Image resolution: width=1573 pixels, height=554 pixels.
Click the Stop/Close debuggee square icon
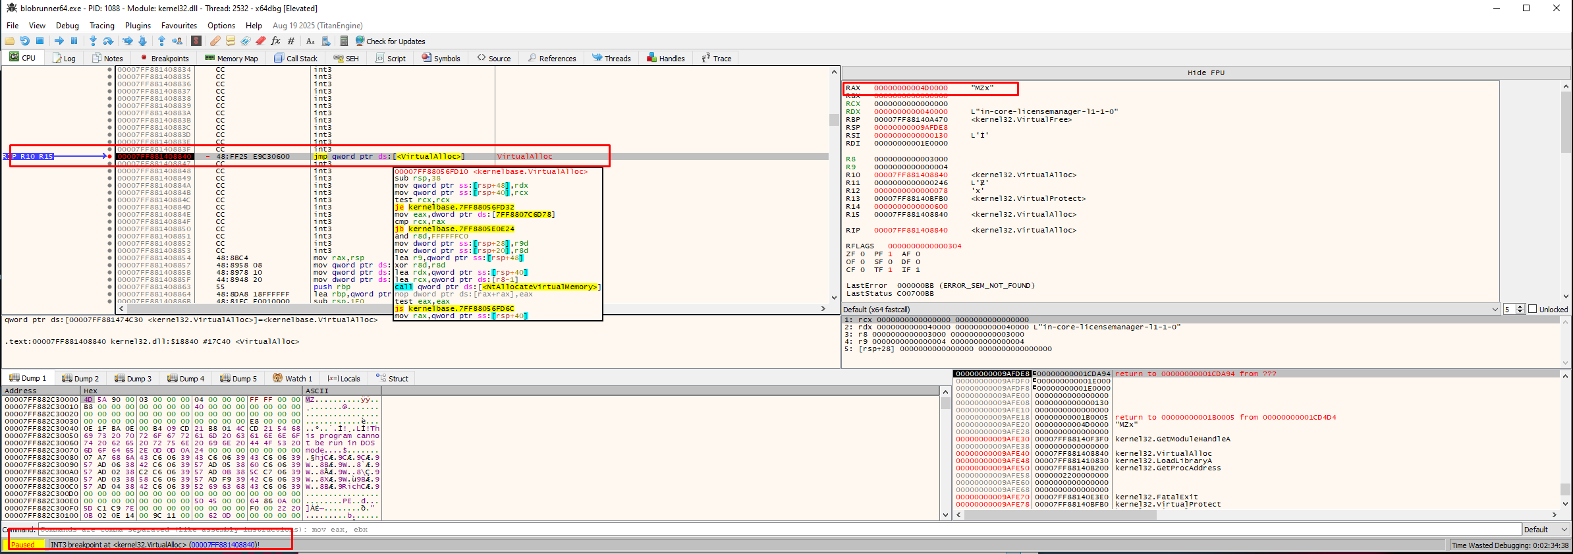pyautogui.click(x=40, y=41)
